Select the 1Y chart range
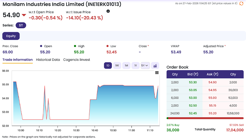 (136, 66)
